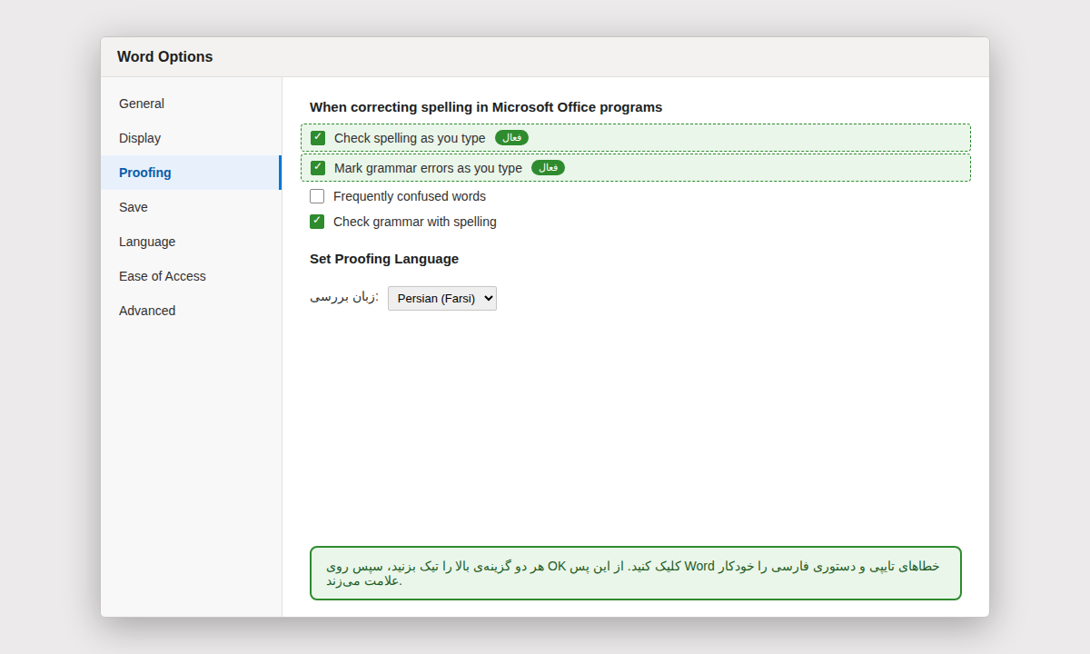Toggle Check spelling as you type checkbox

[x=318, y=138]
